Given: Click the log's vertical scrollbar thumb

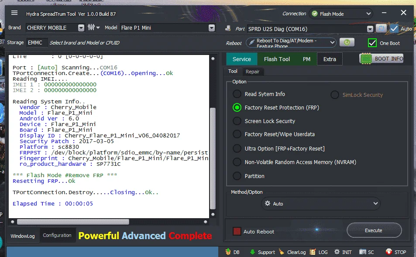Looking at the screenshot, I should (213, 158).
